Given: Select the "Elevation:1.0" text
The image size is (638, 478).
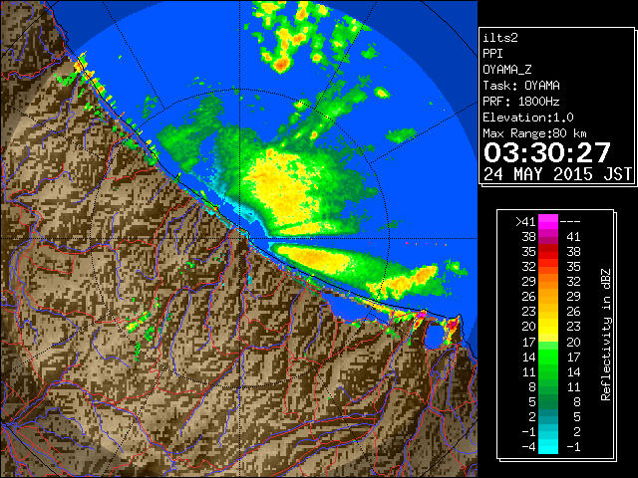Looking at the screenshot, I should (x=528, y=118).
